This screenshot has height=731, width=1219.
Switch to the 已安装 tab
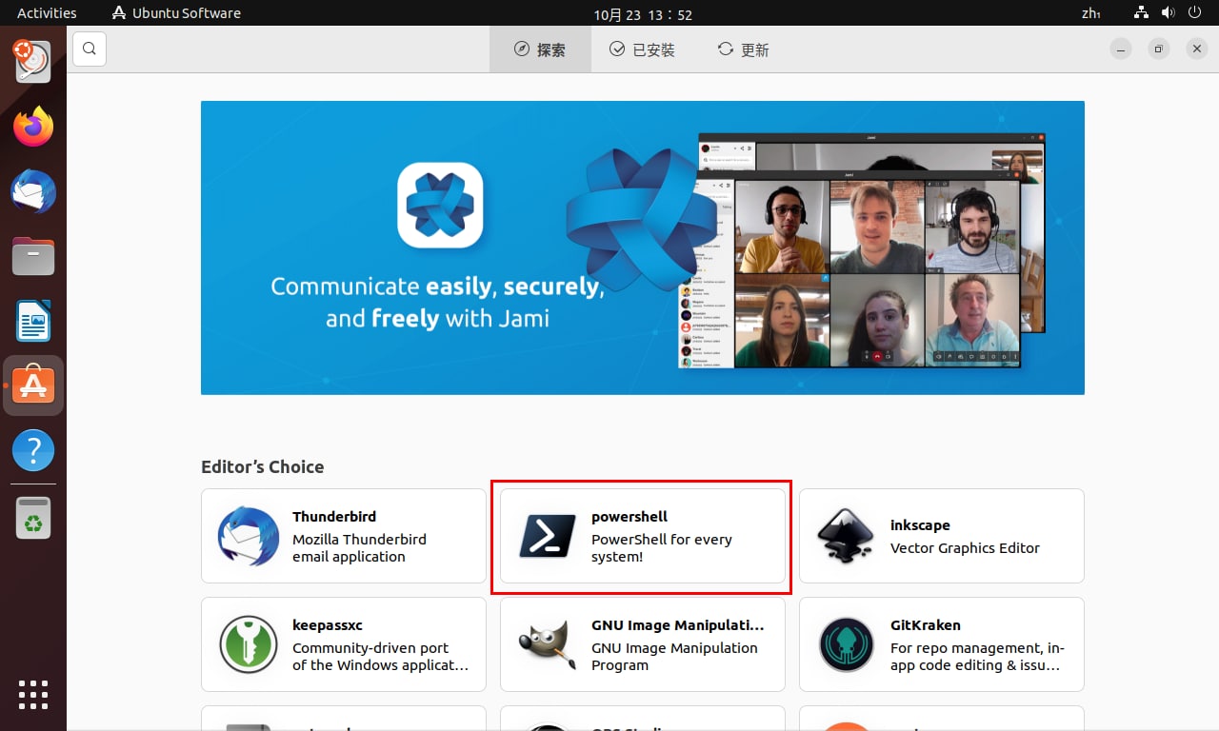click(x=642, y=49)
